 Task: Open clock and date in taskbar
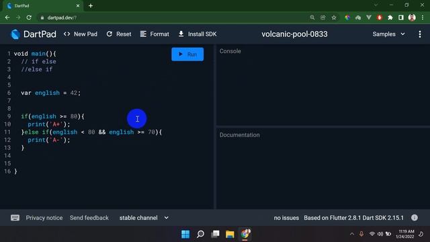pyautogui.click(x=404, y=234)
